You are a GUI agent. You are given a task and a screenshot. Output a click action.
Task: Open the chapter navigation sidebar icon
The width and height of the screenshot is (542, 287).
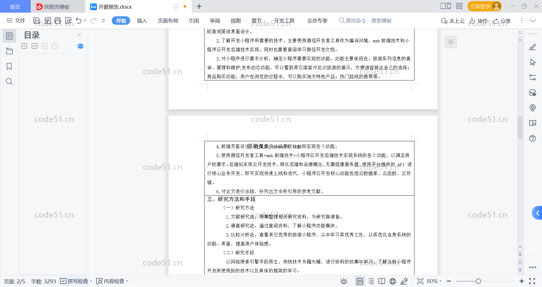[x=9, y=51]
